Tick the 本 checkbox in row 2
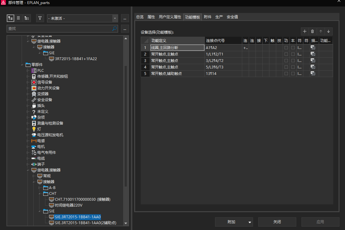Screen dimensions: 345x230 pyautogui.click(x=293, y=54)
